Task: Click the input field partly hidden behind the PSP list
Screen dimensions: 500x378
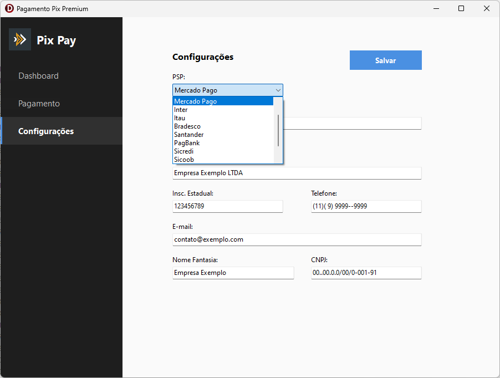Action: [x=353, y=124]
